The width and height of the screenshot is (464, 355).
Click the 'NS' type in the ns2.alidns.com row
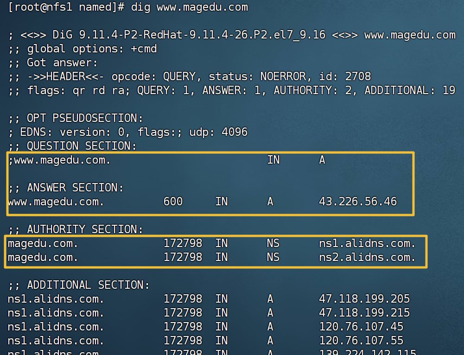tap(273, 257)
